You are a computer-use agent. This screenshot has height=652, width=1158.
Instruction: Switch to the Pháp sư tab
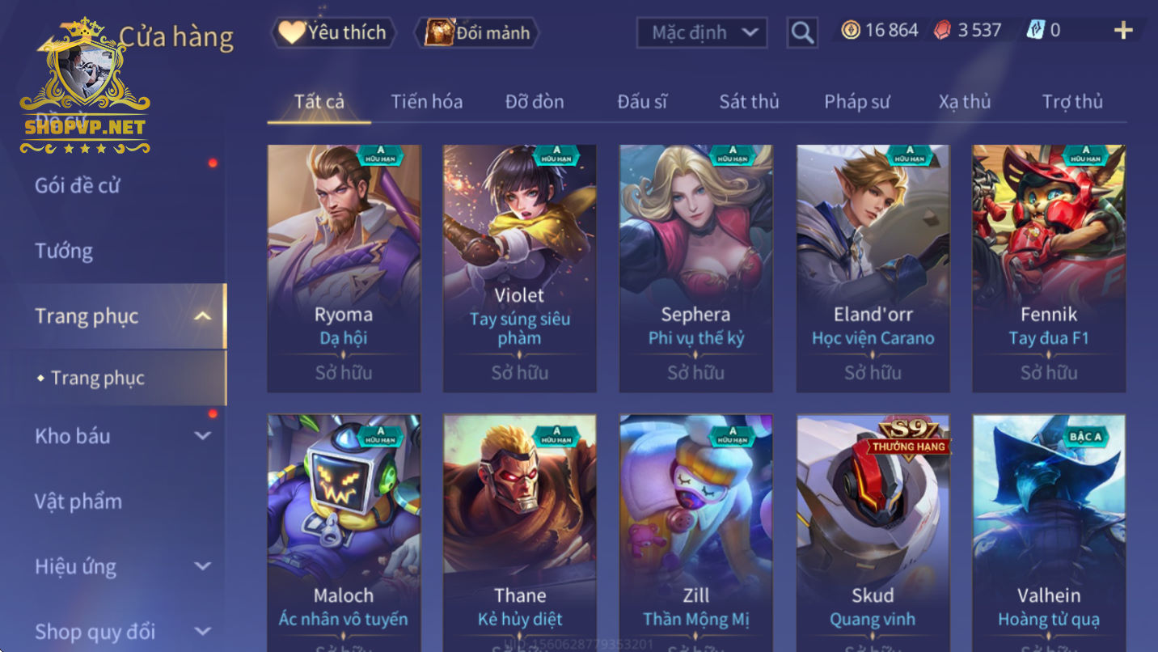856,102
